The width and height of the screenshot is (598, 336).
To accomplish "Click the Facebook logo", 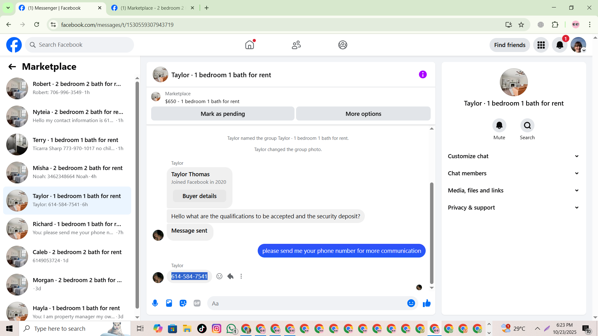I will 14,45.
